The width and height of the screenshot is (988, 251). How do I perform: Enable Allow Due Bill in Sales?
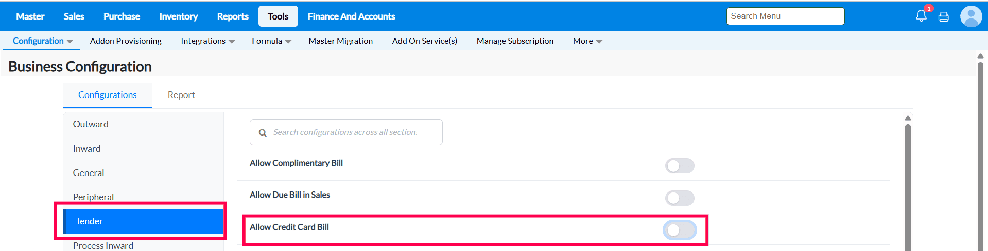(680, 198)
